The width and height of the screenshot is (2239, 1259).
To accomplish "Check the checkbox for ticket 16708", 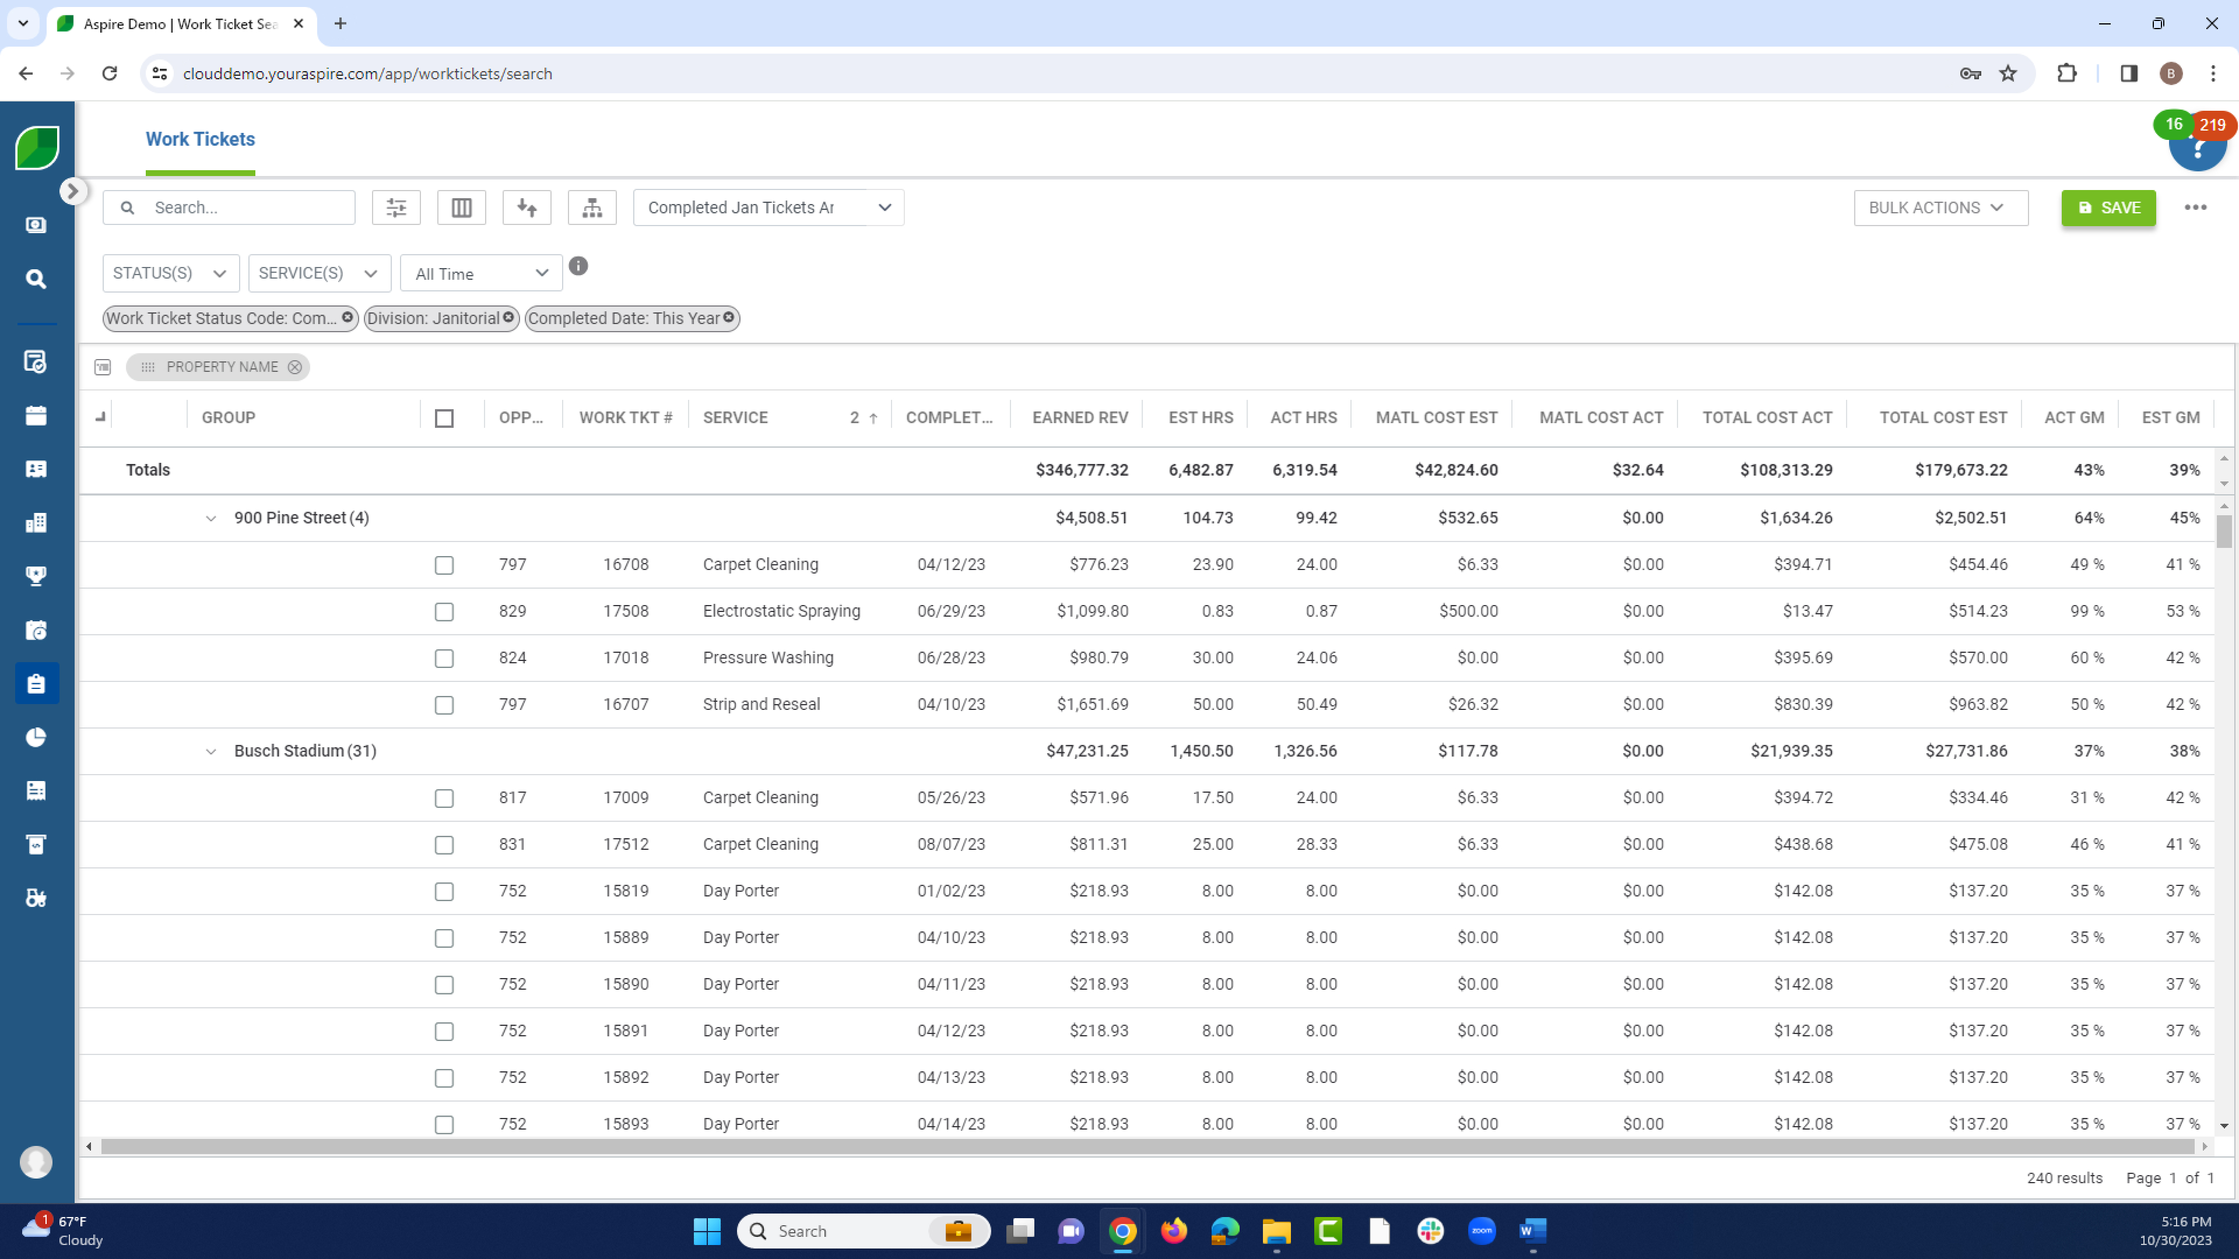I will click(x=444, y=565).
